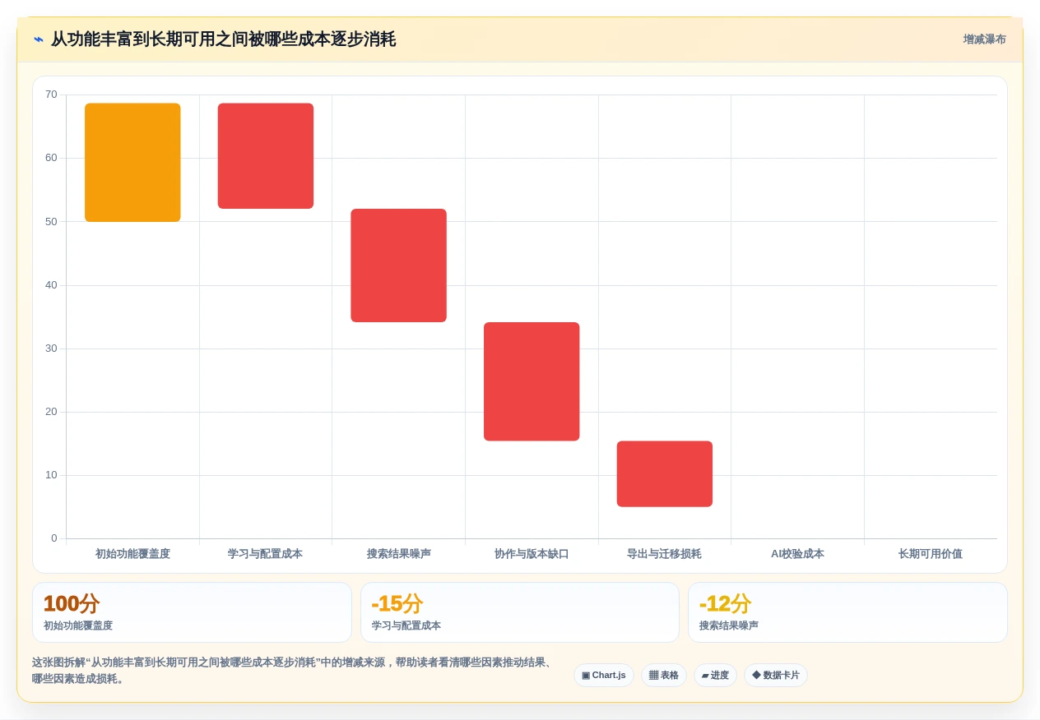Click the red 学习与配置成本 bar
The width and height of the screenshot is (1040, 720).
coord(266,156)
